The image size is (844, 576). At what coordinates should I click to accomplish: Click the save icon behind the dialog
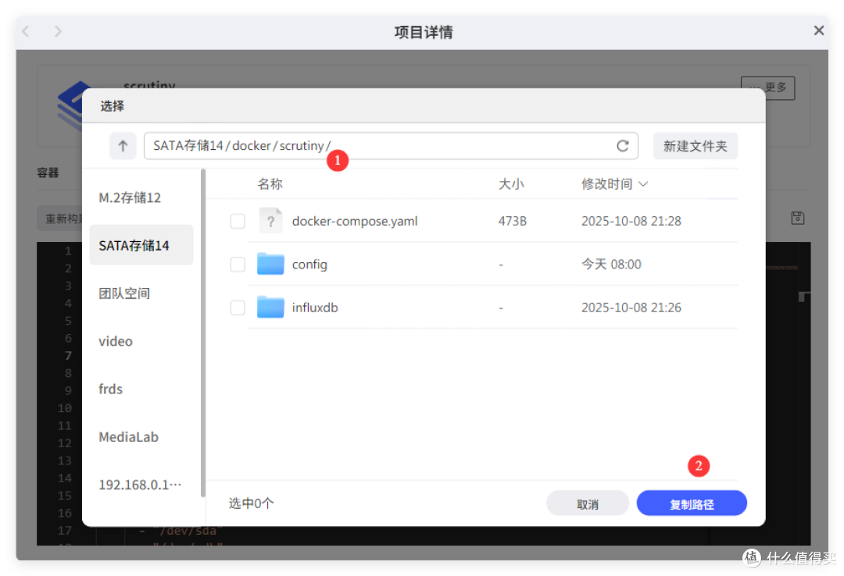coord(798,218)
